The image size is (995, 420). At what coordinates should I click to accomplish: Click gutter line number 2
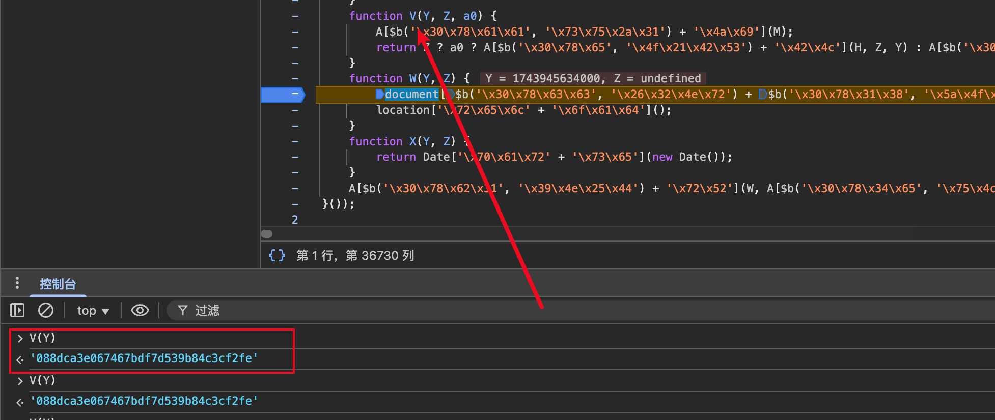[295, 220]
